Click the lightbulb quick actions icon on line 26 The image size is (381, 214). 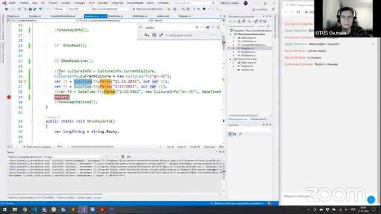pos(25,81)
